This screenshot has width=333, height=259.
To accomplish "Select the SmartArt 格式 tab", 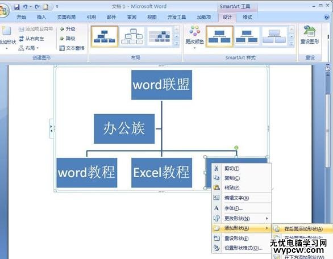I will pos(247,17).
